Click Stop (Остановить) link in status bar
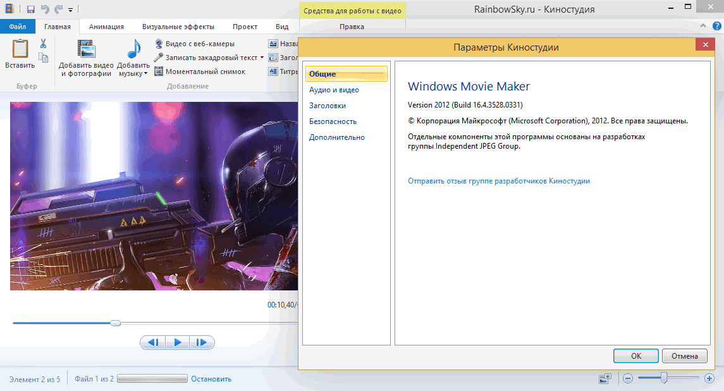724x391 pixels. [x=211, y=379]
